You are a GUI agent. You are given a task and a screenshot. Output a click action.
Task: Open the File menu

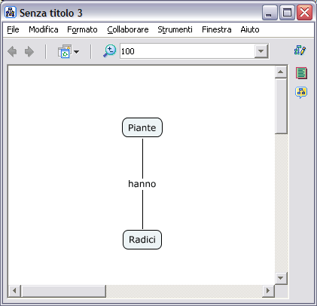(13, 29)
